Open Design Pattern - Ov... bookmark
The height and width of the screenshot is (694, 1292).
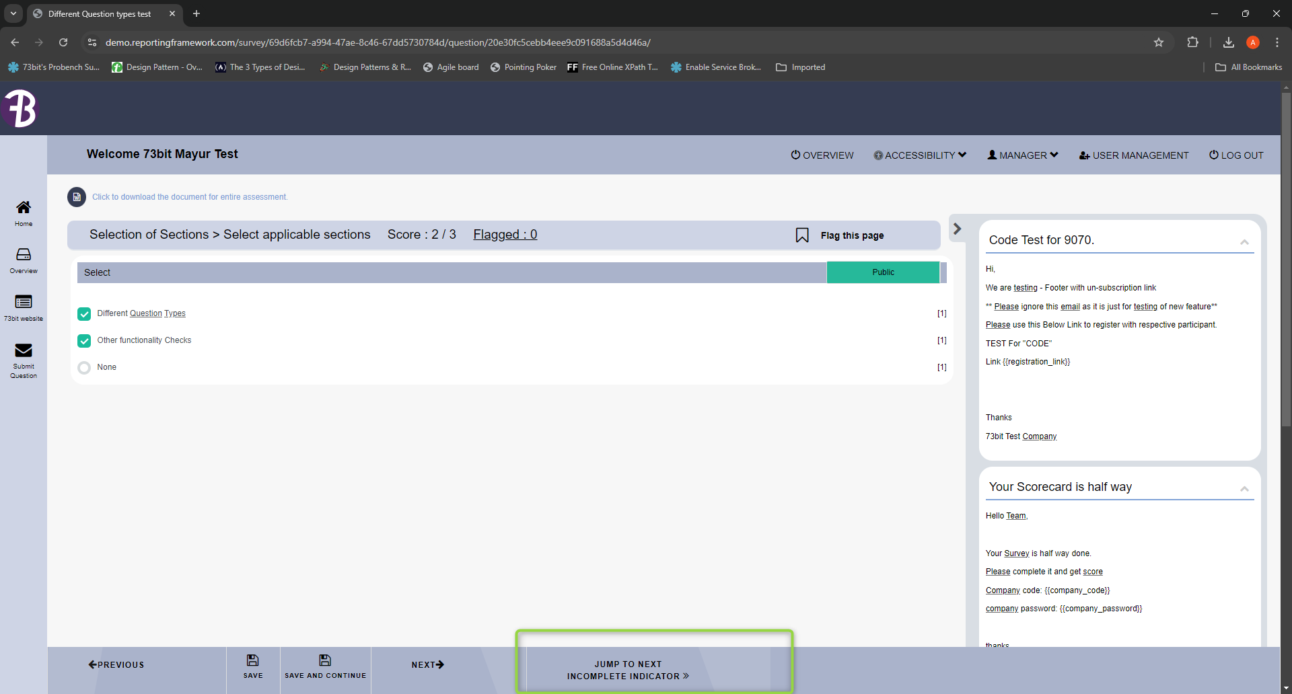tap(157, 67)
